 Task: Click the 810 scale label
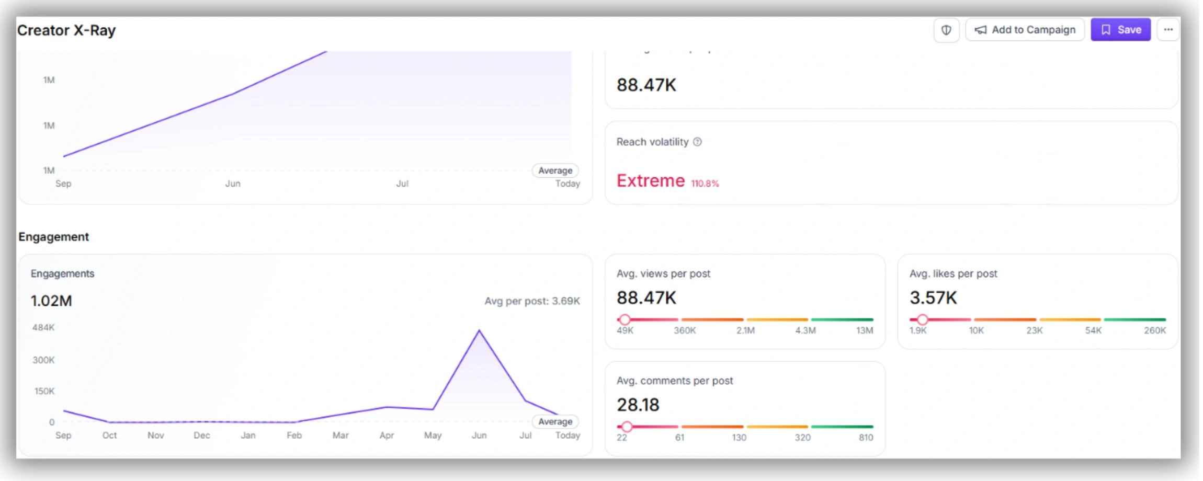pyautogui.click(x=866, y=438)
